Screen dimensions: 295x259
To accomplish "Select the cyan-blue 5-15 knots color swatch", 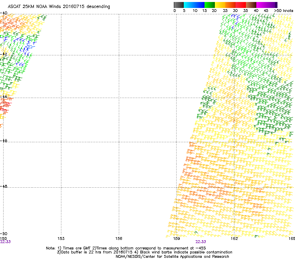I will (194, 5).
